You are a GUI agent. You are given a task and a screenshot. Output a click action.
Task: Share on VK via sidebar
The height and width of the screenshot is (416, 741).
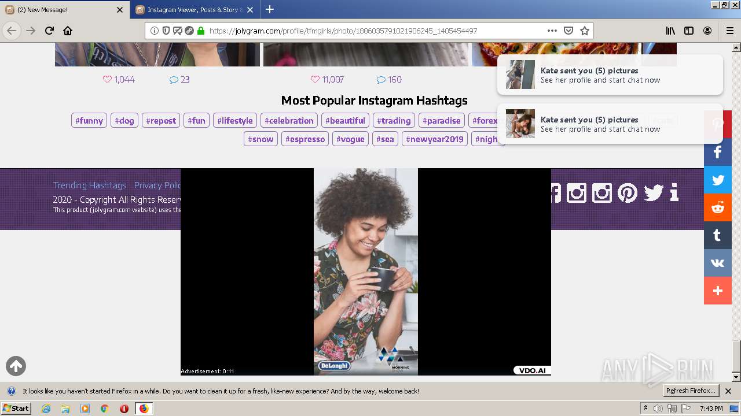tap(718, 263)
